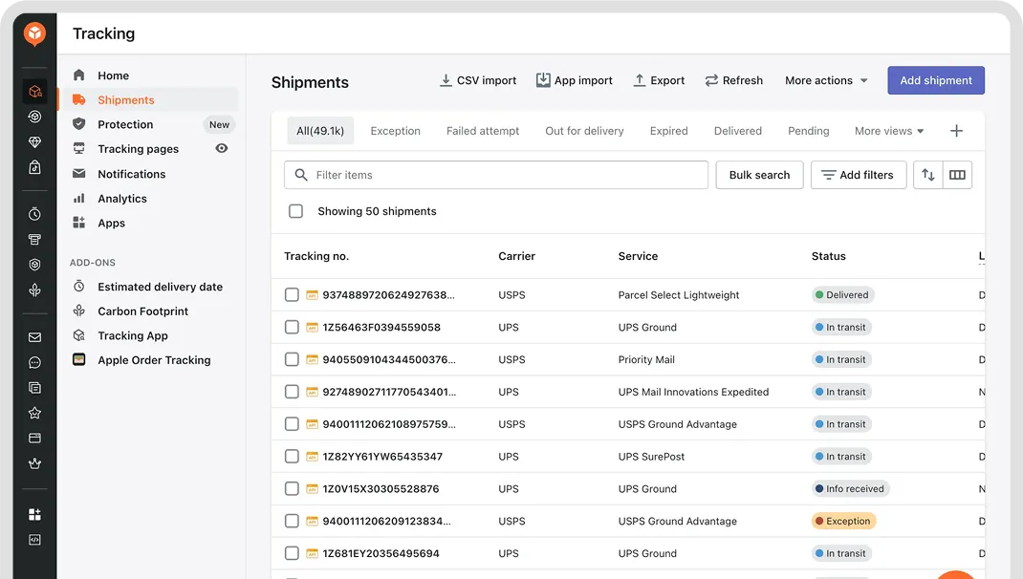Open Bulk search
Screen dimensions: 1023x579
click(x=759, y=175)
